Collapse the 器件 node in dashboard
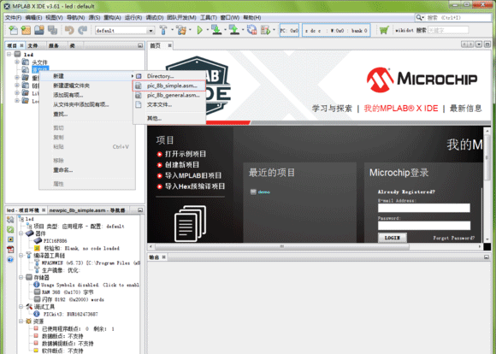 [21, 233]
